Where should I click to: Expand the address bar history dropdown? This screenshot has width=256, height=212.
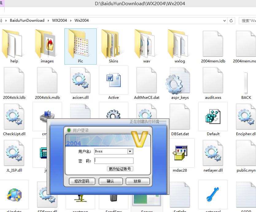(x=225, y=20)
